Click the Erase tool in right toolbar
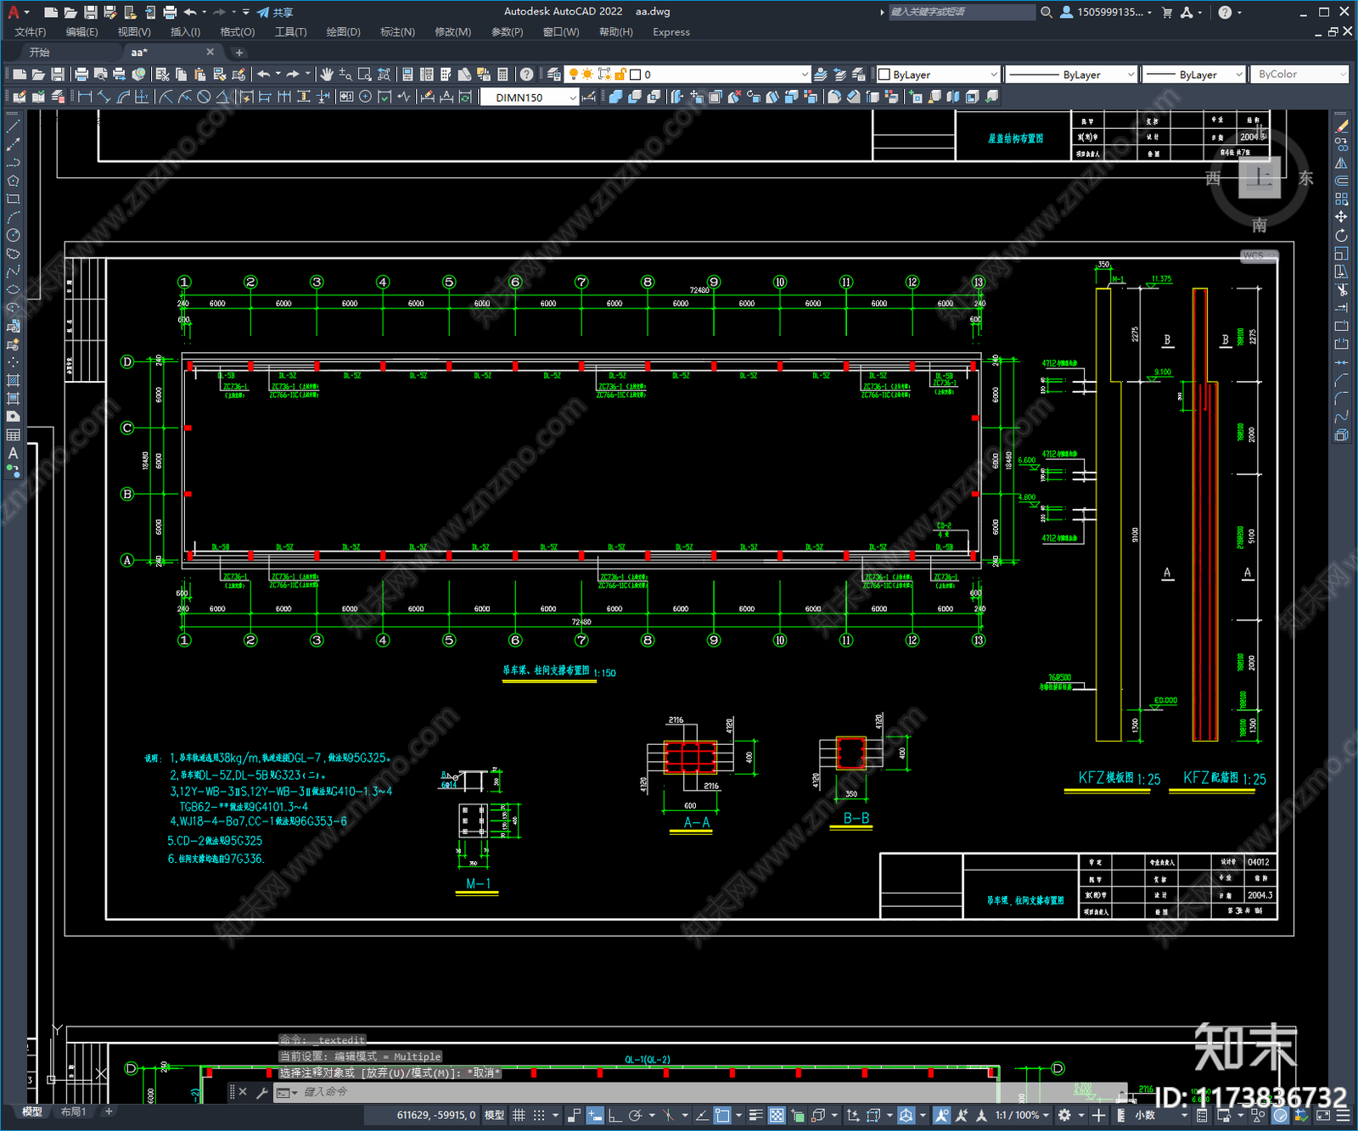 (x=1341, y=126)
